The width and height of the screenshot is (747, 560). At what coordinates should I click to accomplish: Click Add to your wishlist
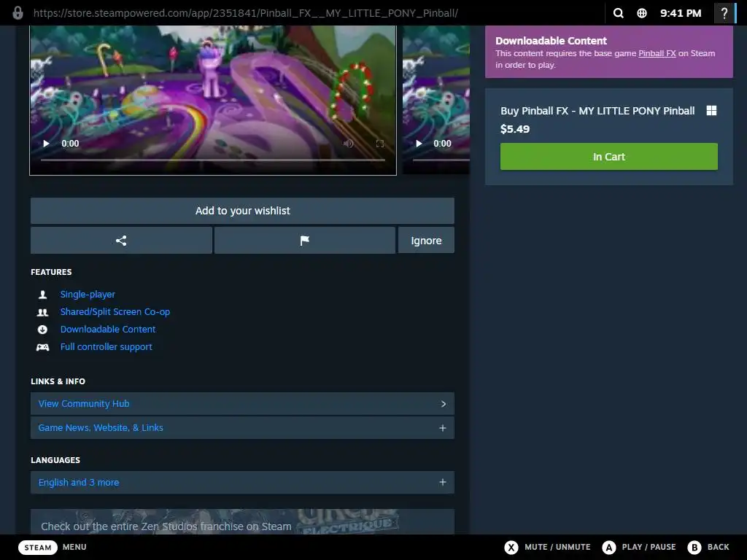point(242,211)
